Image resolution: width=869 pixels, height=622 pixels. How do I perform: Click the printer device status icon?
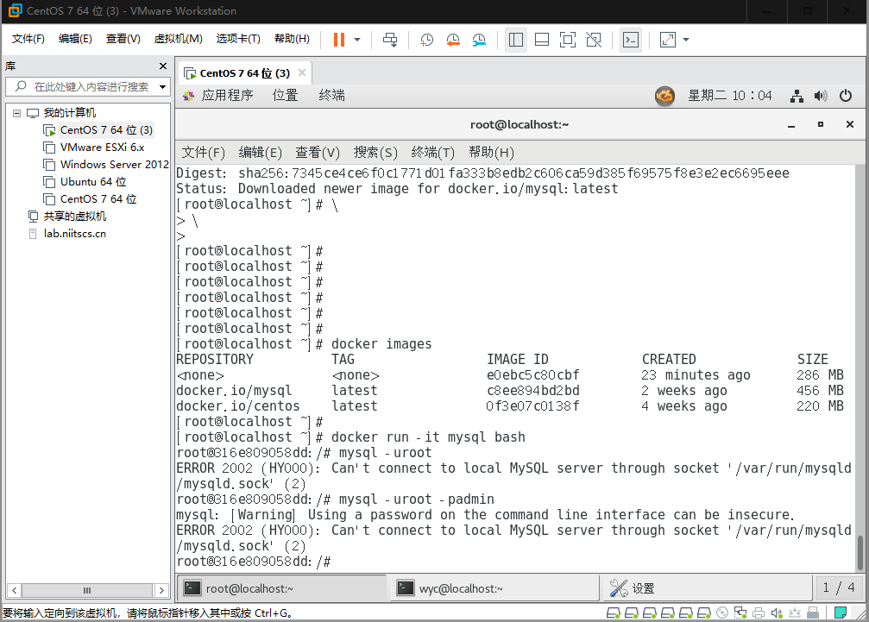click(x=759, y=613)
